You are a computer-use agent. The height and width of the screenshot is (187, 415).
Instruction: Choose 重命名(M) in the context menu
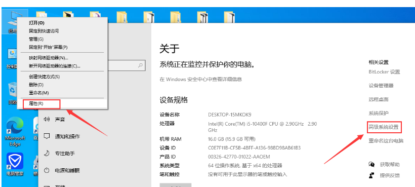pos(62,93)
